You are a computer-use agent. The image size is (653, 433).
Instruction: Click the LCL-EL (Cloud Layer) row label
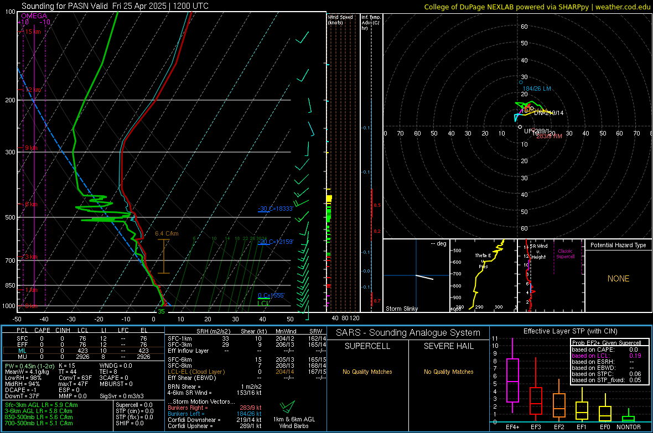point(196,372)
